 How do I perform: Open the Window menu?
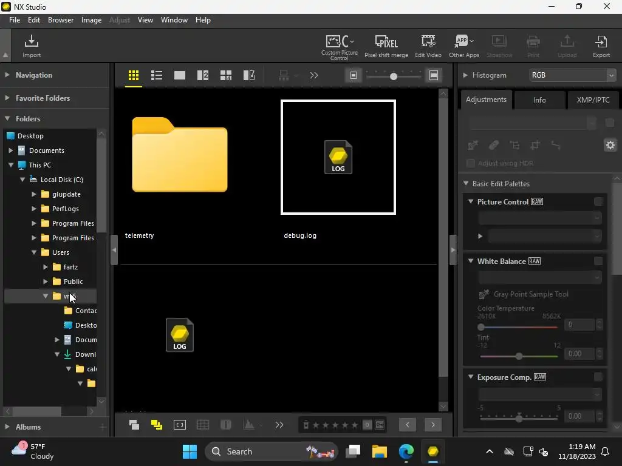(x=174, y=20)
